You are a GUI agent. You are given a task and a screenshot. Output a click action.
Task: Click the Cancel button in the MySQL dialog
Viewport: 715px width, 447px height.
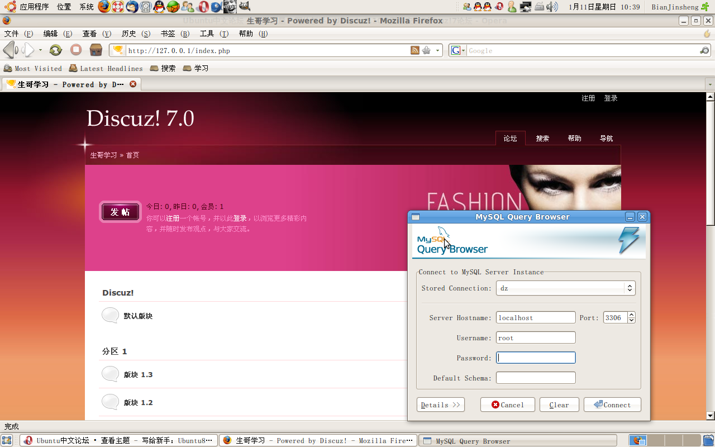click(508, 405)
